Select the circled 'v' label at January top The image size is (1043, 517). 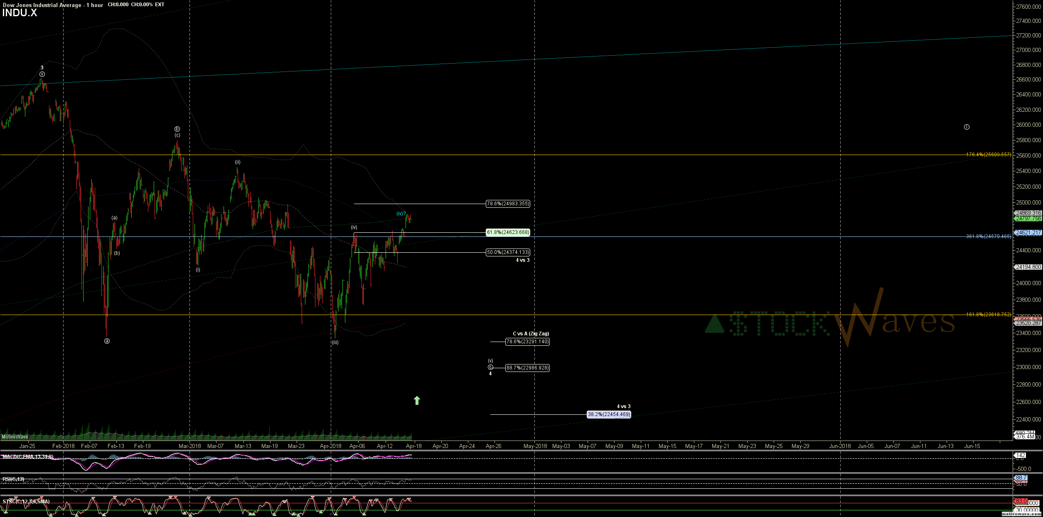tap(42, 74)
